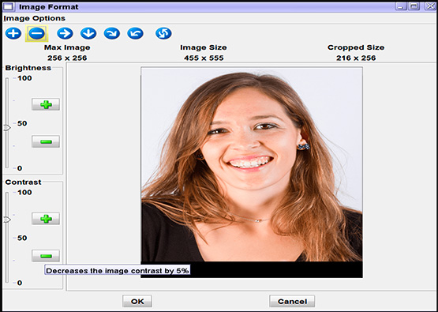
Task: Click the Max Image value 256 x 256
Action: click(67, 58)
